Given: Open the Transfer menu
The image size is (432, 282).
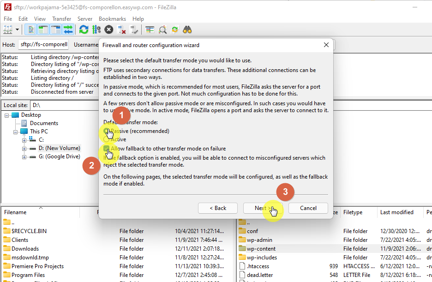Looking at the screenshot, I should coord(62,19).
